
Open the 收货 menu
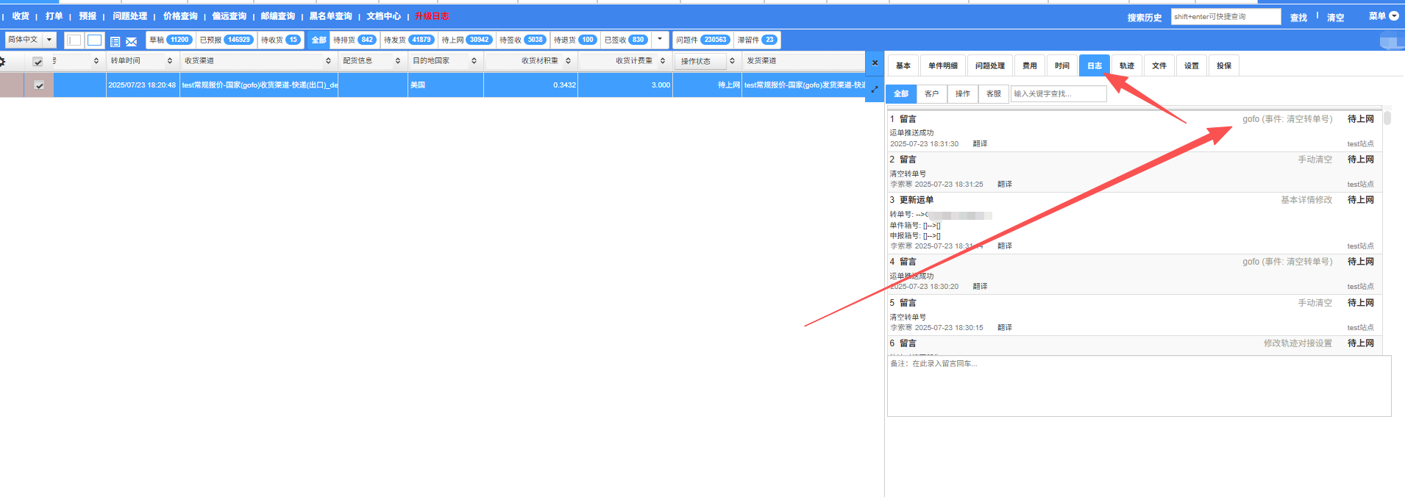21,16
